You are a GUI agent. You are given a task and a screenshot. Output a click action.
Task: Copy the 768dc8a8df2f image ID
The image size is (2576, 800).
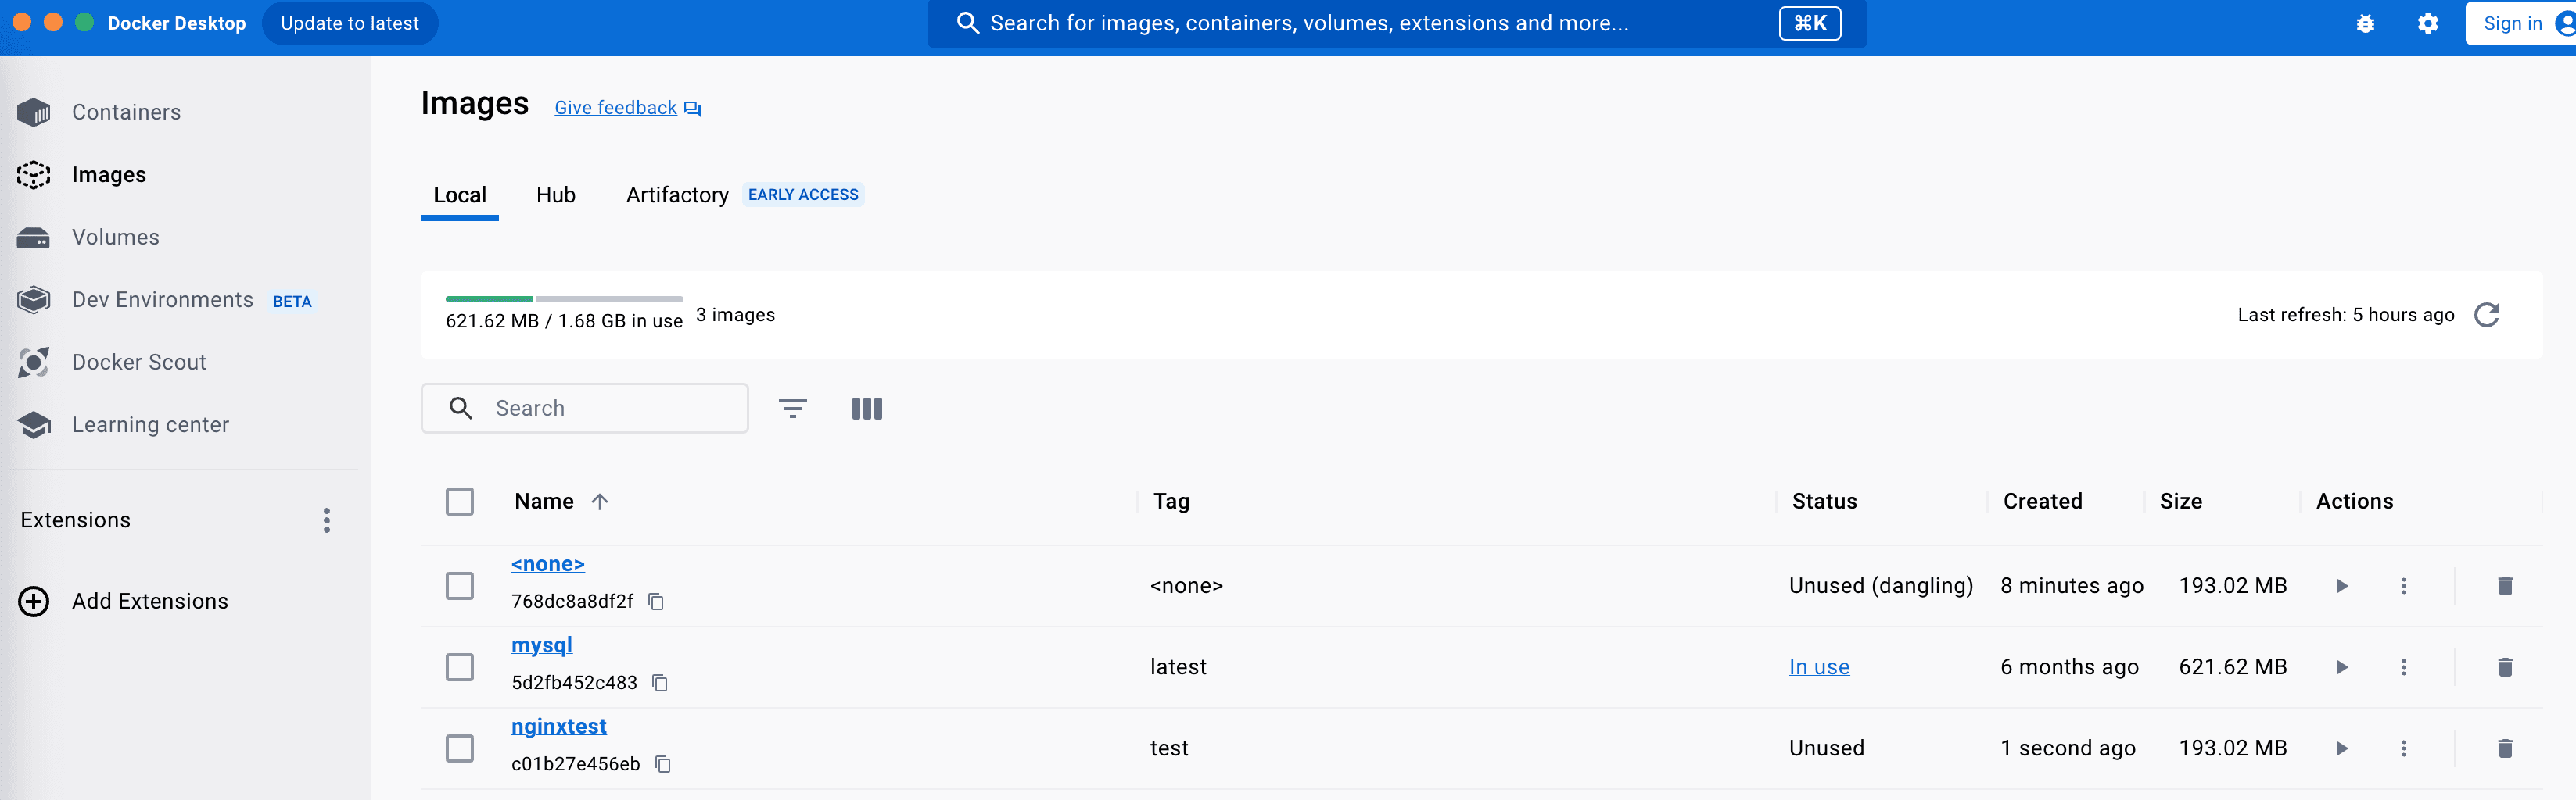(x=656, y=602)
